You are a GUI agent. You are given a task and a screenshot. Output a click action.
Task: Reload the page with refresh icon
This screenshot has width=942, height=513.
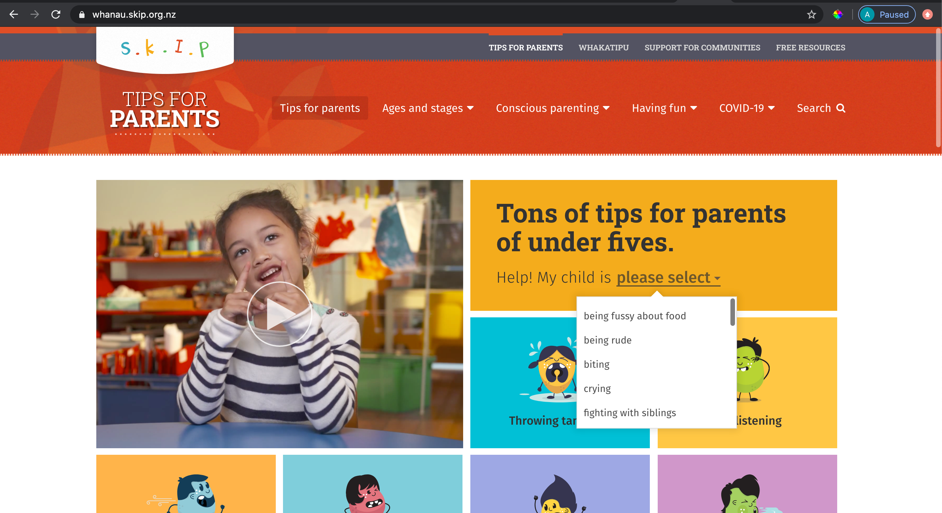click(x=56, y=15)
